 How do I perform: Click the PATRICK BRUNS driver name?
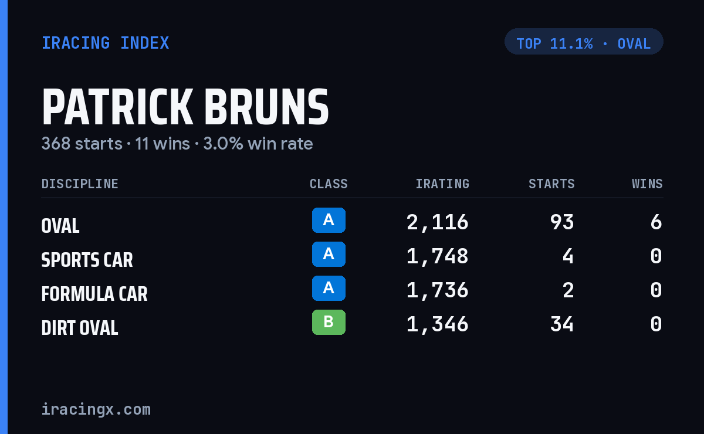click(185, 107)
